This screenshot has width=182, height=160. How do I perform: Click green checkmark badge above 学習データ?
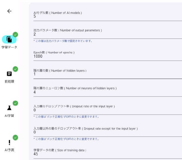[x=15, y=35]
